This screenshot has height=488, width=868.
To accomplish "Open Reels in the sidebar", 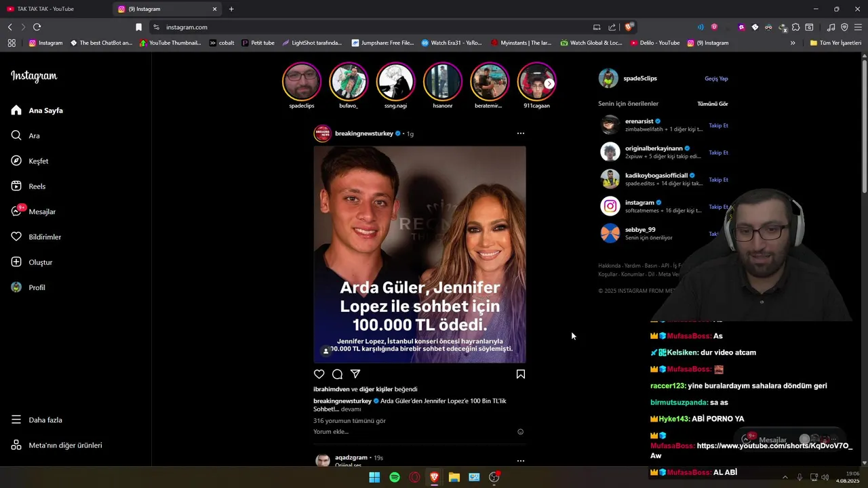I will (x=28, y=186).
